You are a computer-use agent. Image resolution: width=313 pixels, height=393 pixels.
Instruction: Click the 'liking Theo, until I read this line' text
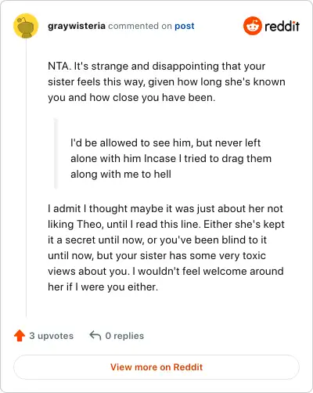[x=124, y=224]
